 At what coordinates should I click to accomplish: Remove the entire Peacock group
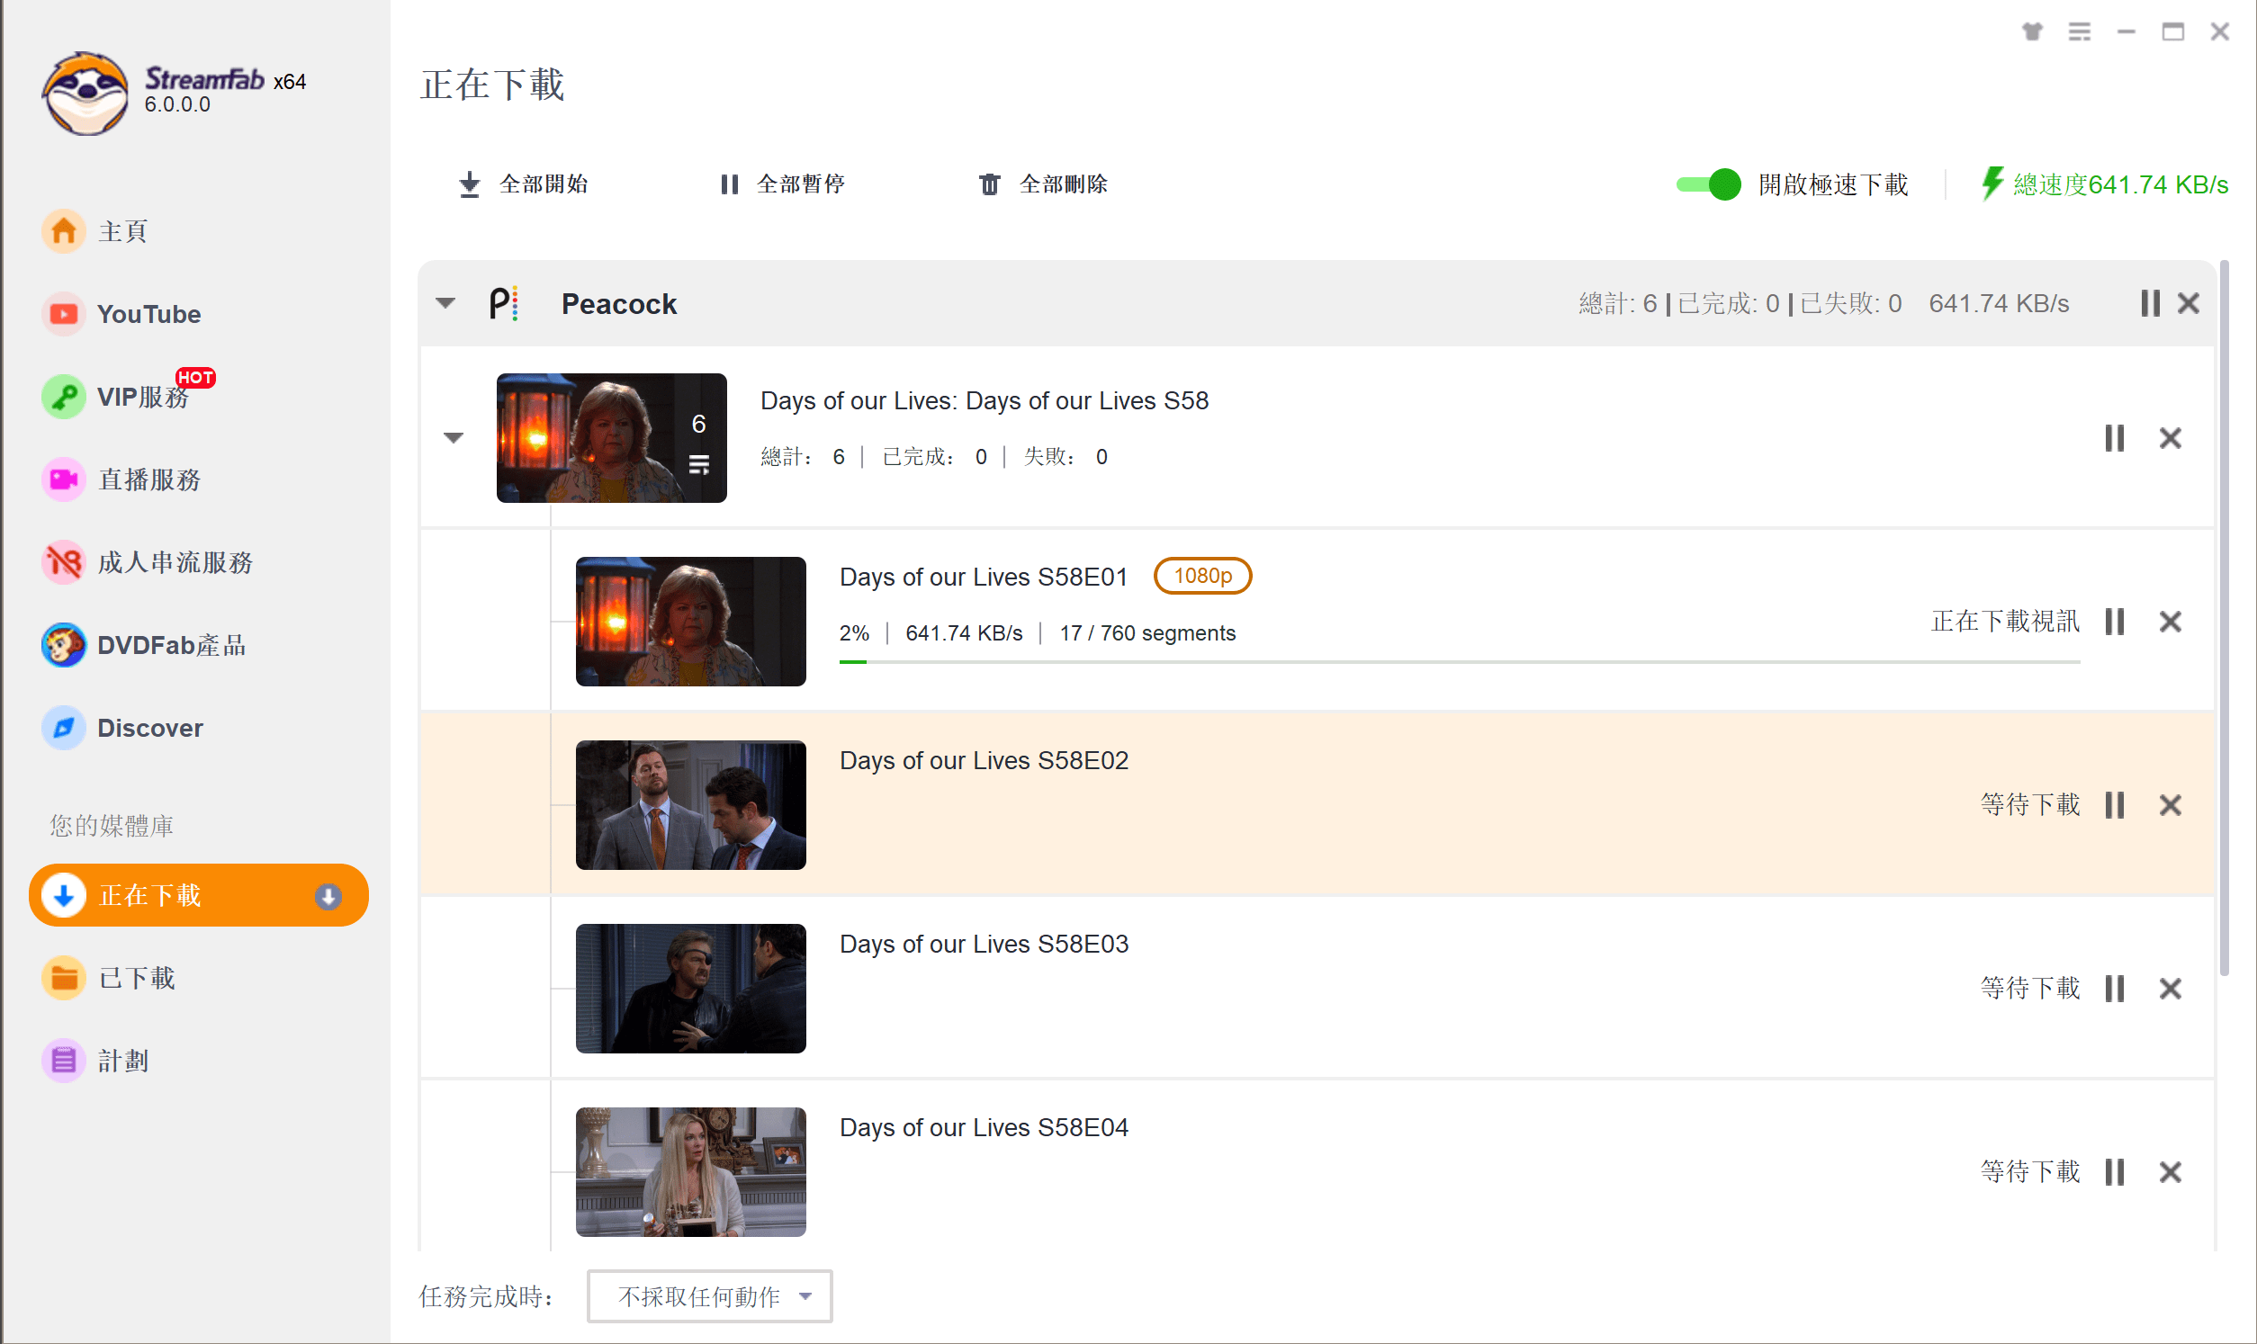(x=2189, y=302)
